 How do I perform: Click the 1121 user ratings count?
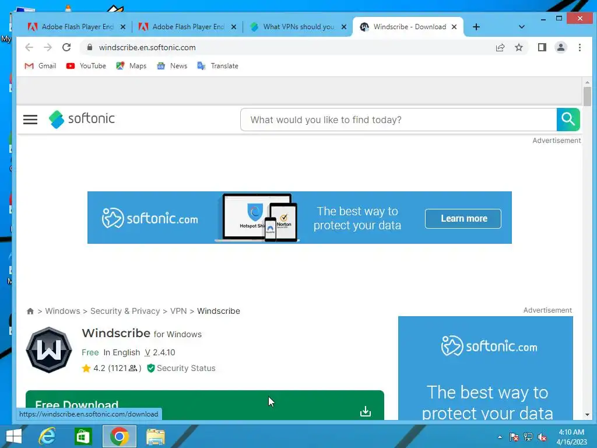pyautogui.click(x=125, y=368)
